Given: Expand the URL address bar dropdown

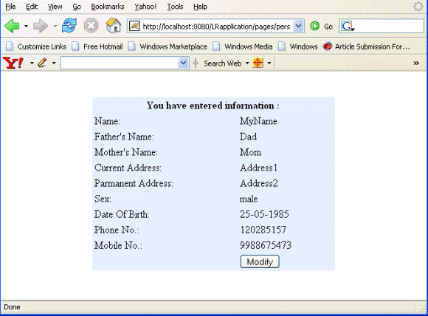Looking at the screenshot, I should [299, 27].
